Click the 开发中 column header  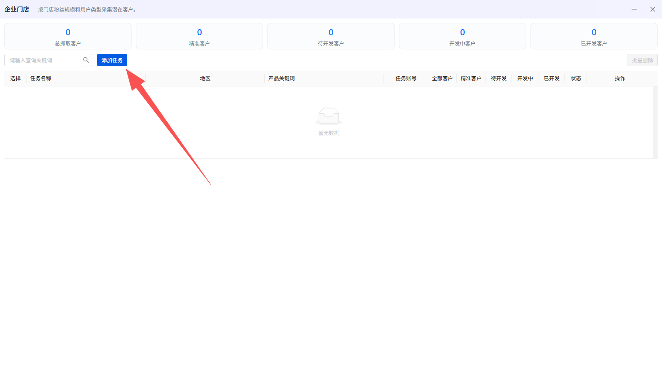coord(525,79)
